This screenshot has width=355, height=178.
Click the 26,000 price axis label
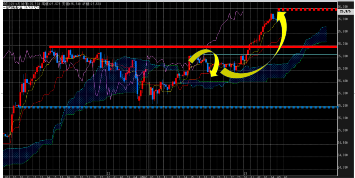tap(344, 7)
